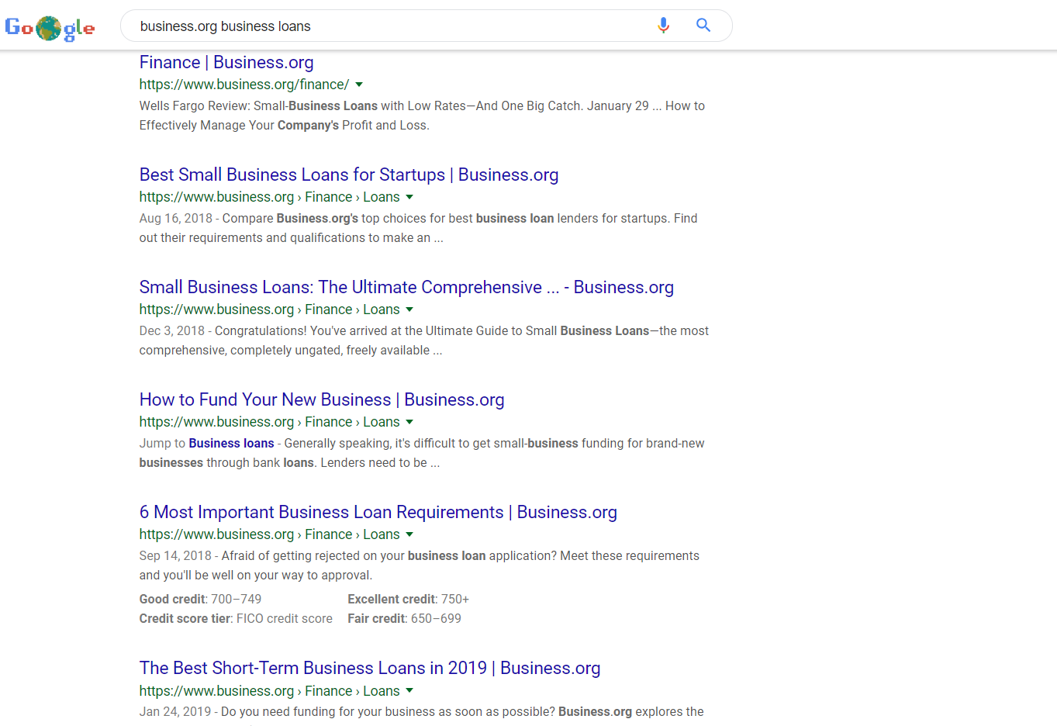Click 'Credit score tier: FICO credit score' text

[236, 618]
